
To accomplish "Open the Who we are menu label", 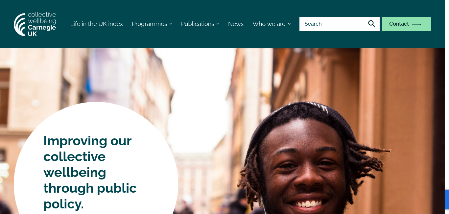I will coord(269,24).
